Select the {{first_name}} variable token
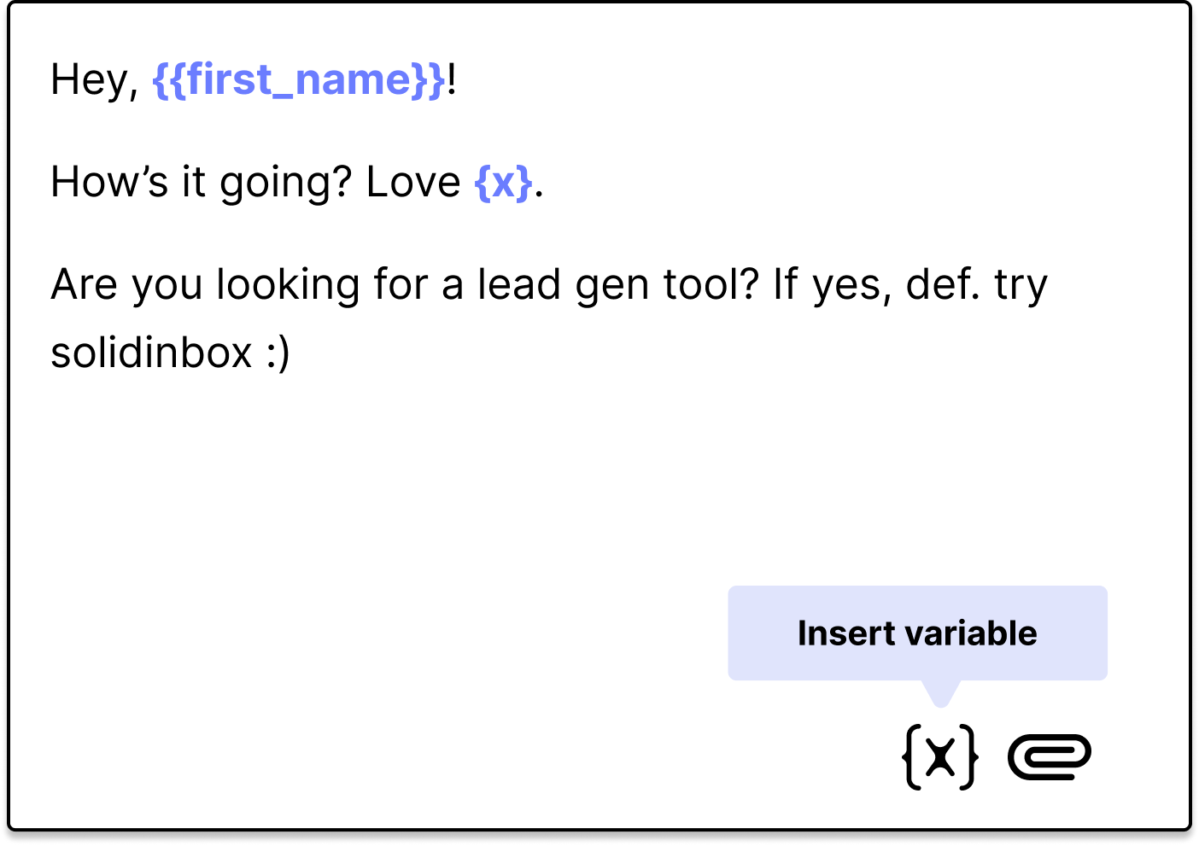Screen dimensions: 1199x846 click(x=298, y=80)
